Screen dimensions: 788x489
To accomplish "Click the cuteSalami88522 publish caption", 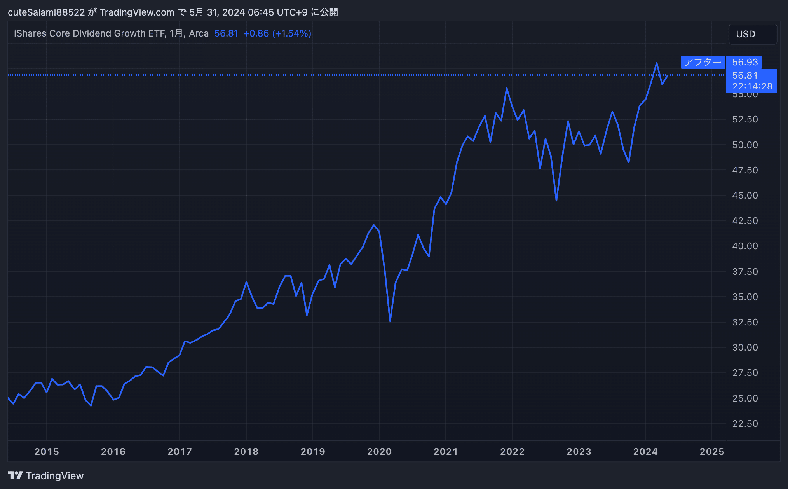I will 173,12.
